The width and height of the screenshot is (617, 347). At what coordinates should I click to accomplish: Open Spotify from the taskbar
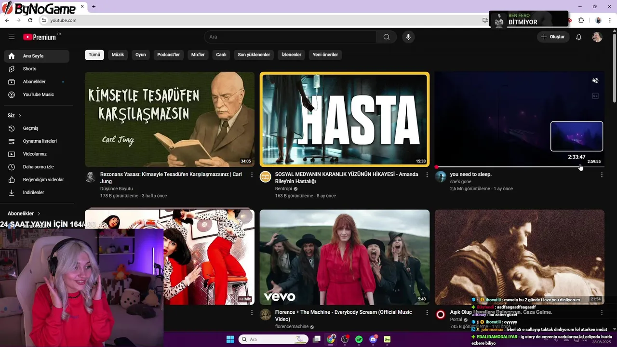359,339
